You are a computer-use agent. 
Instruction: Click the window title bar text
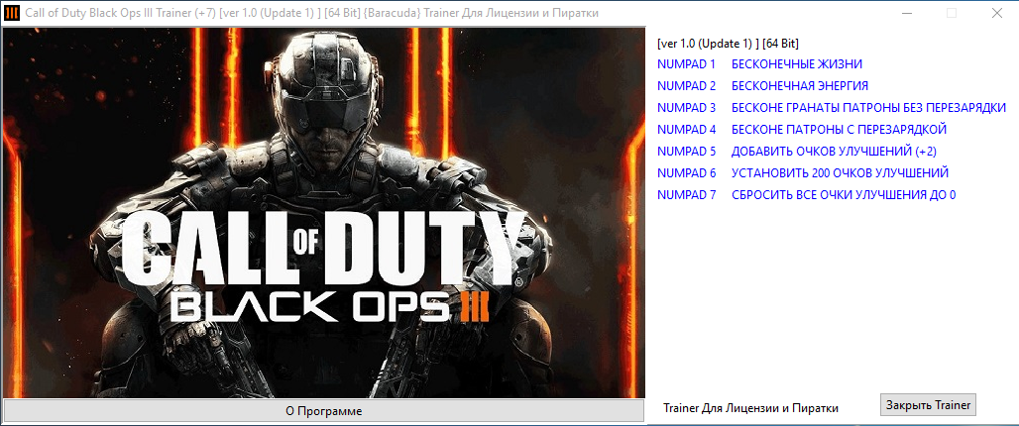(312, 13)
